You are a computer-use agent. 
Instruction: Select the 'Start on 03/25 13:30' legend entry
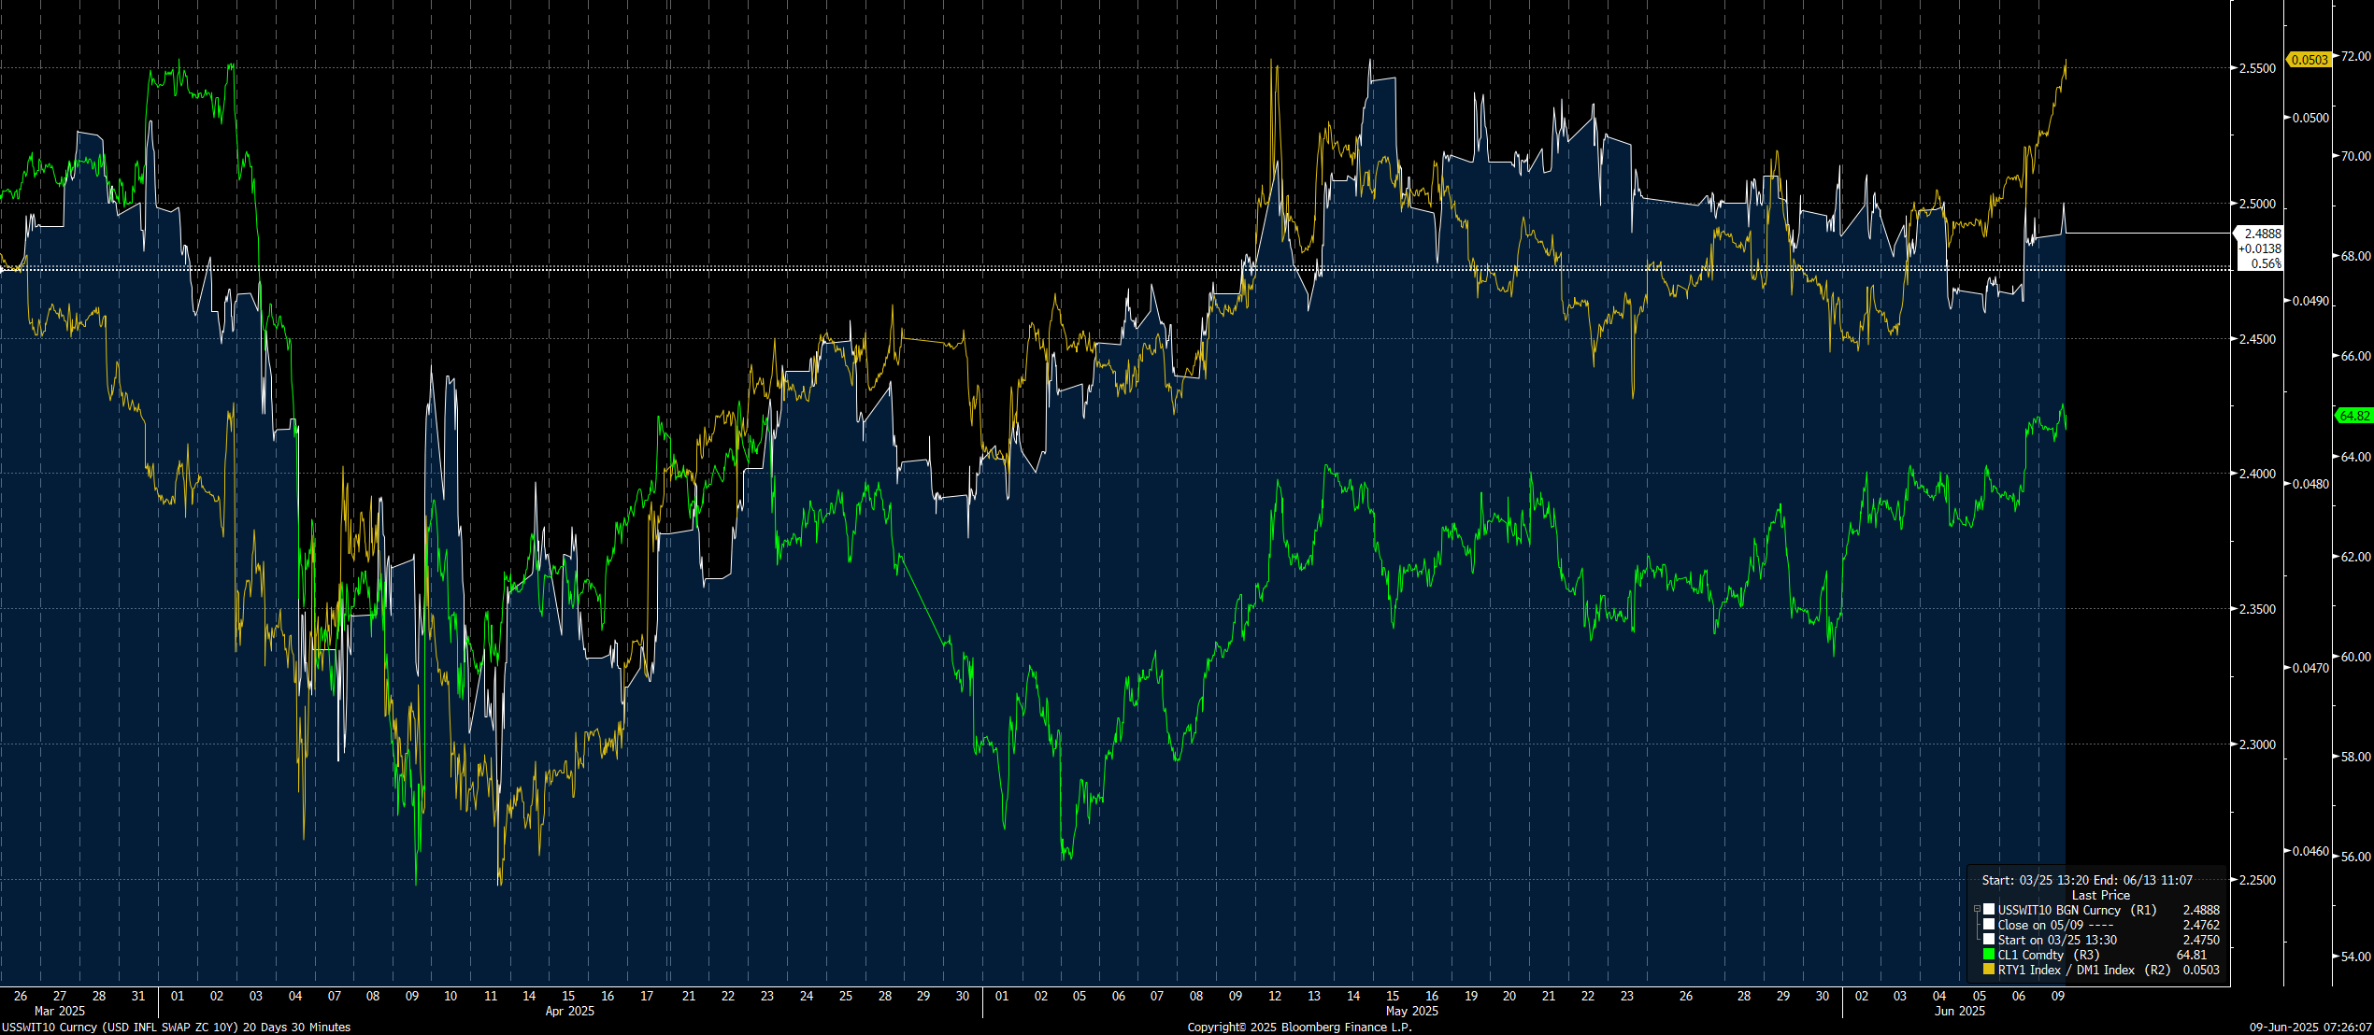point(2057,940)
